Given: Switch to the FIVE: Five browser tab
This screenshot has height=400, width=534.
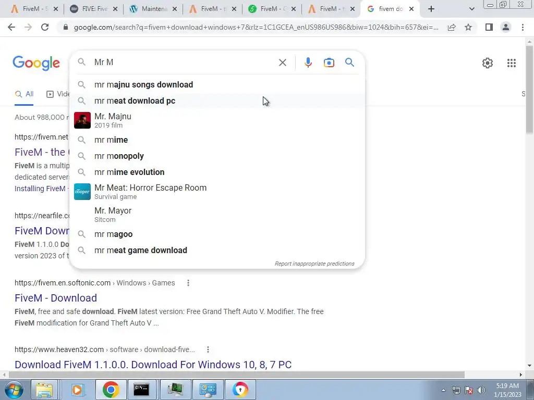Looking at the screenshot, I should (x=94, y=9).
